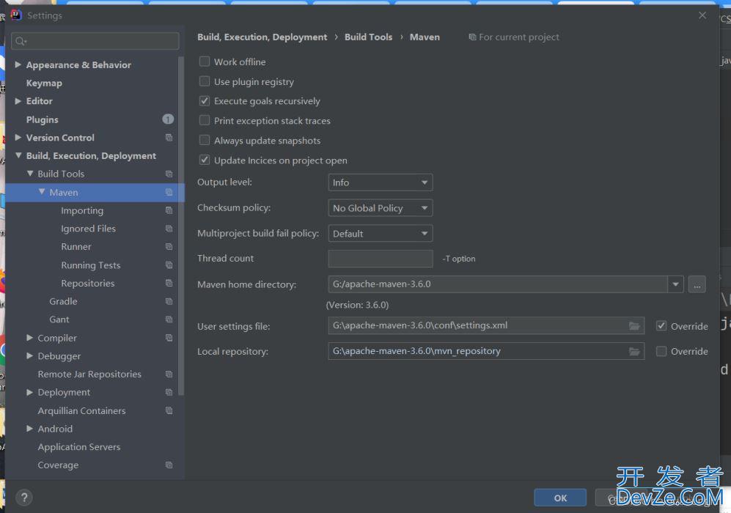Open the Runner settings page
The height and width of the screenshot is (513, 731).
point(76,246)
